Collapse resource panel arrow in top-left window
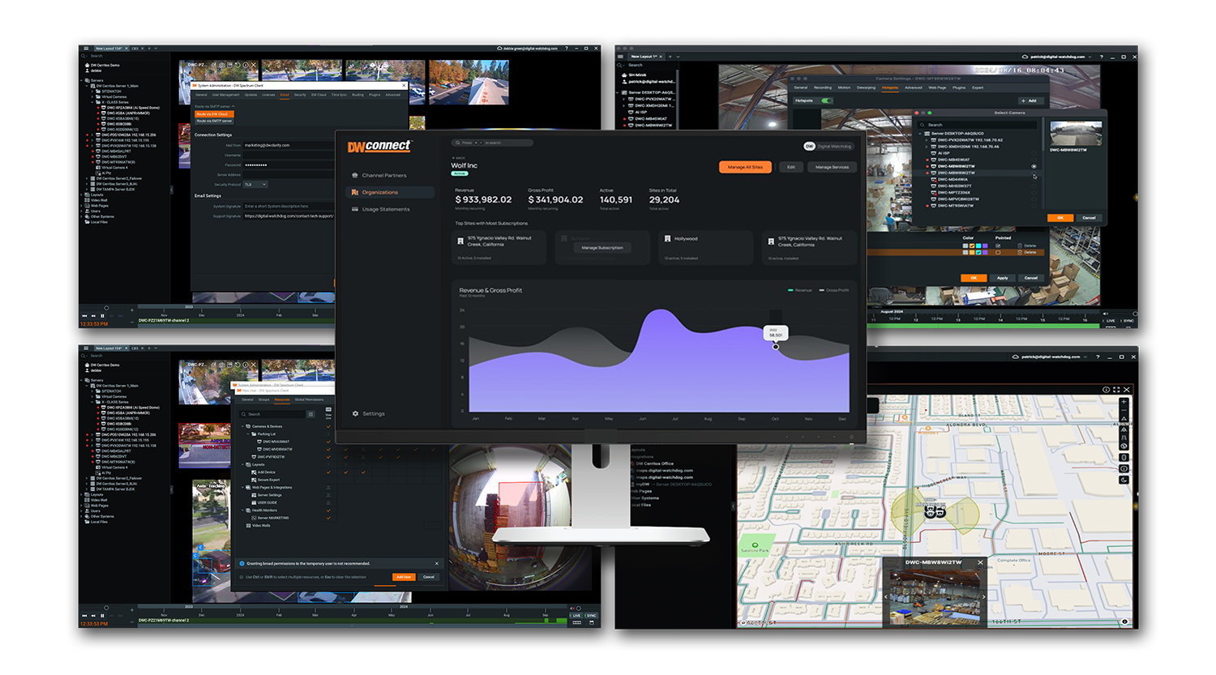Screen dimensions: 1216x675 (171, 190)
